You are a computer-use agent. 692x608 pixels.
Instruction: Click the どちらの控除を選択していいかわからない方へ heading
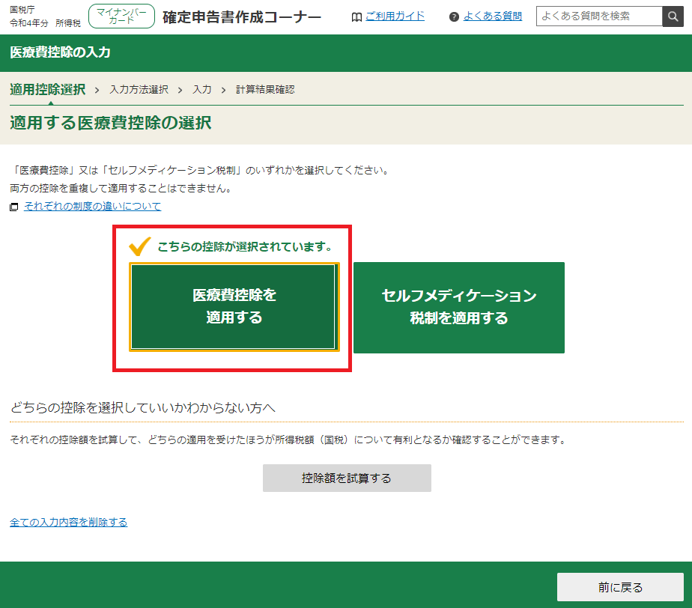[x=142, y=407]
